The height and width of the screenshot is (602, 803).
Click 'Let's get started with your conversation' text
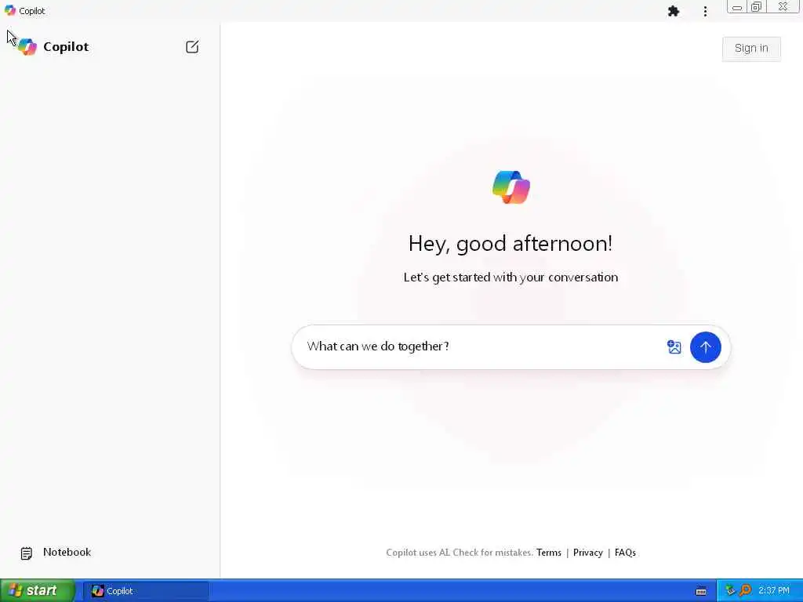pos(511,277)
